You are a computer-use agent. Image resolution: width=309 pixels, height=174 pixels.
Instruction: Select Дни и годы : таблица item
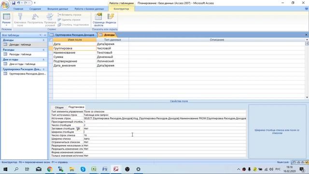[x=22, y=64]
